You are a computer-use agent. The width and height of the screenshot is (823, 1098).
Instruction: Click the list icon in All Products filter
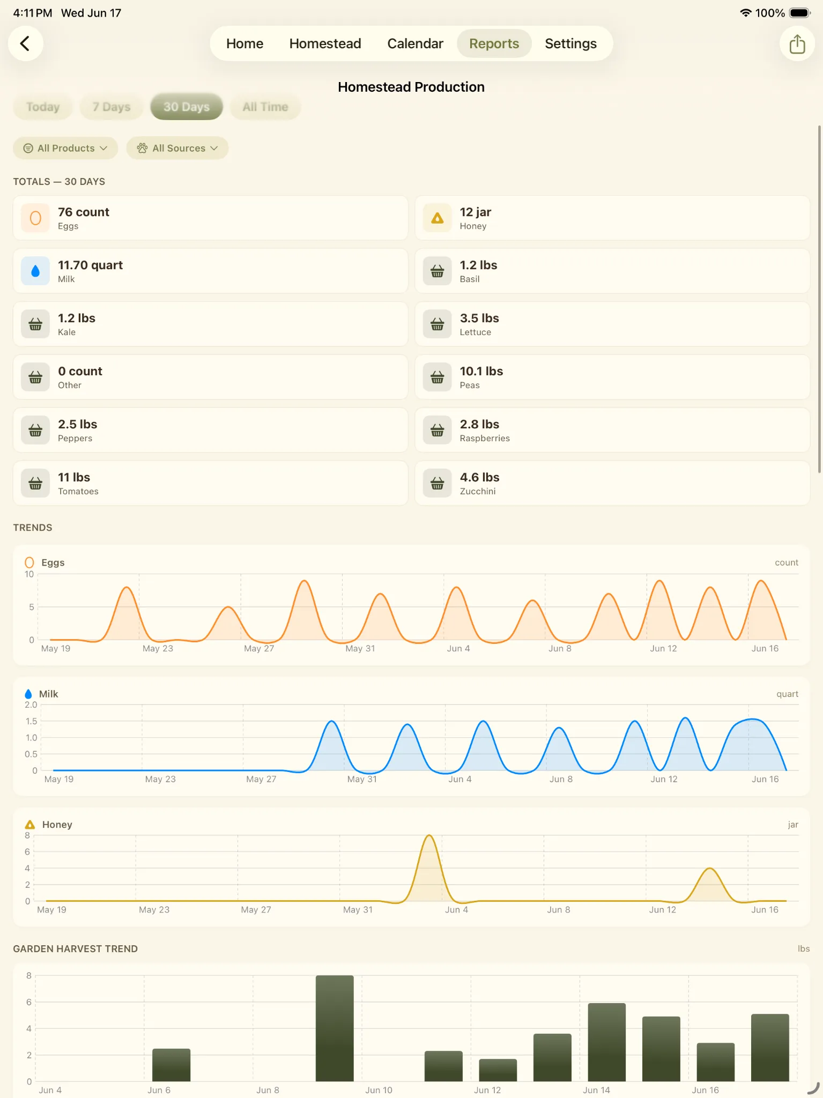[x=28, y=148]
